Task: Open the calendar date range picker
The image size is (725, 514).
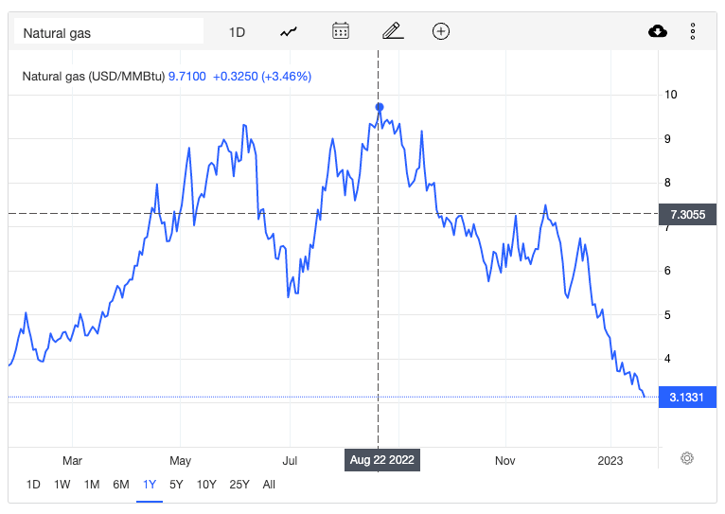Action: pos(341,32)
